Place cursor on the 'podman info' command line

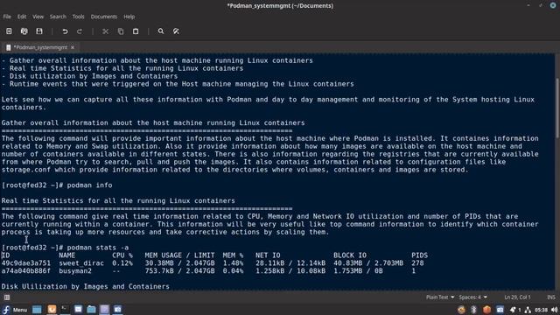(x=57, y=185)
